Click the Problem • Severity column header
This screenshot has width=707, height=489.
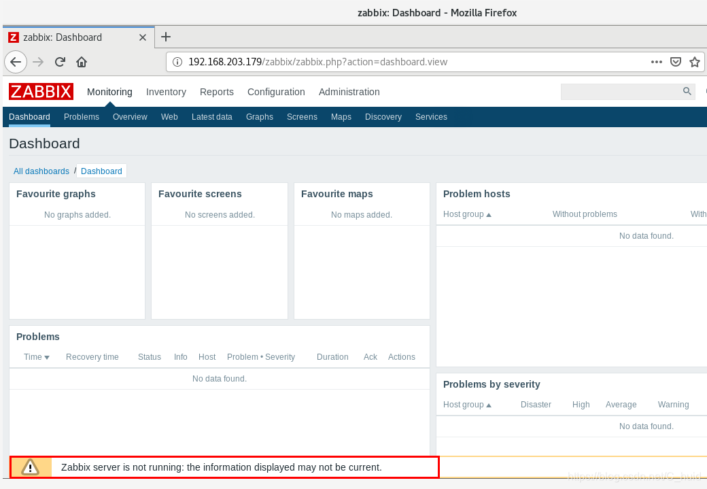[x=261, y=357]
